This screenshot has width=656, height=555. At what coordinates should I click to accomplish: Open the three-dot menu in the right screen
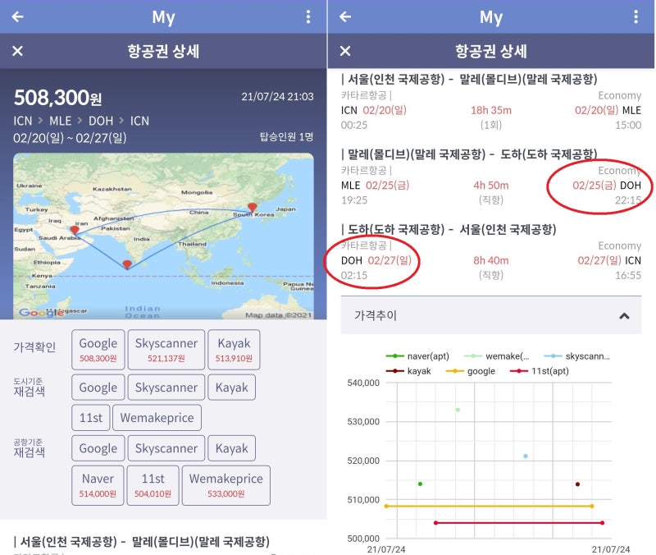(636, 16)
